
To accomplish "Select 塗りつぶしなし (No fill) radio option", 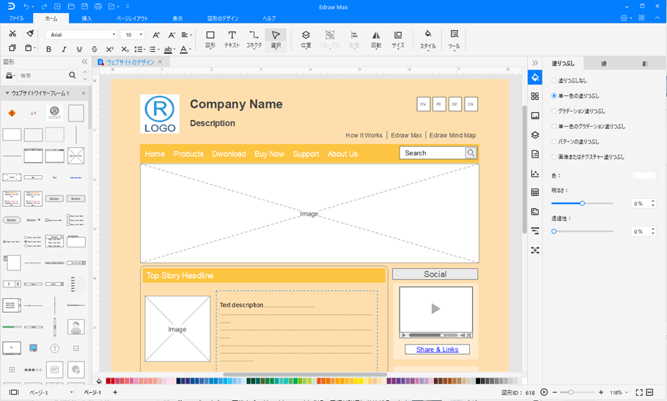I will pos(554,81).
